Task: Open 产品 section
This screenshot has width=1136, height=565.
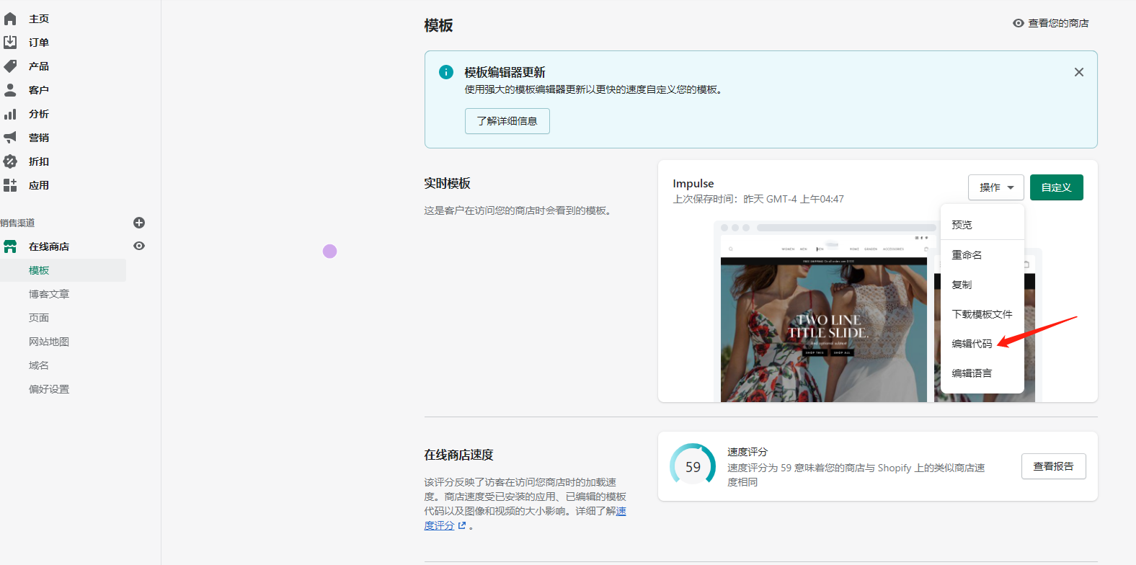Action: click(x=39, y=66)
